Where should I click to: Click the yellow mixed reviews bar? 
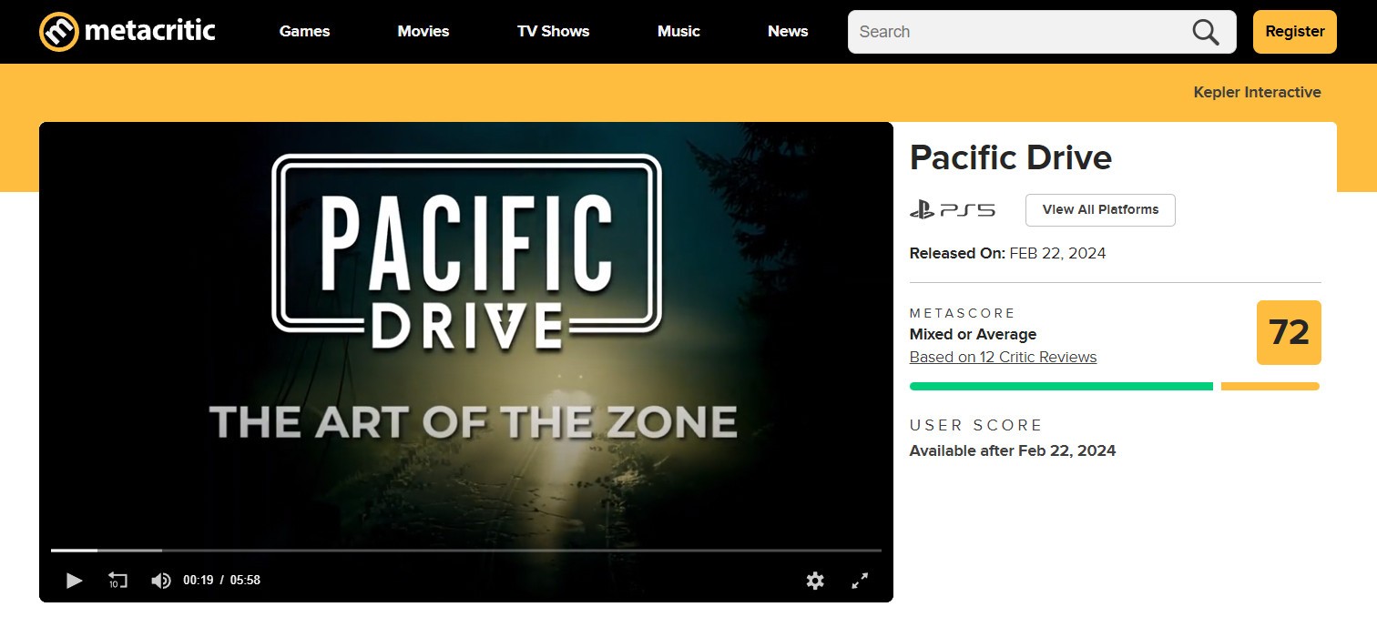1270,387
